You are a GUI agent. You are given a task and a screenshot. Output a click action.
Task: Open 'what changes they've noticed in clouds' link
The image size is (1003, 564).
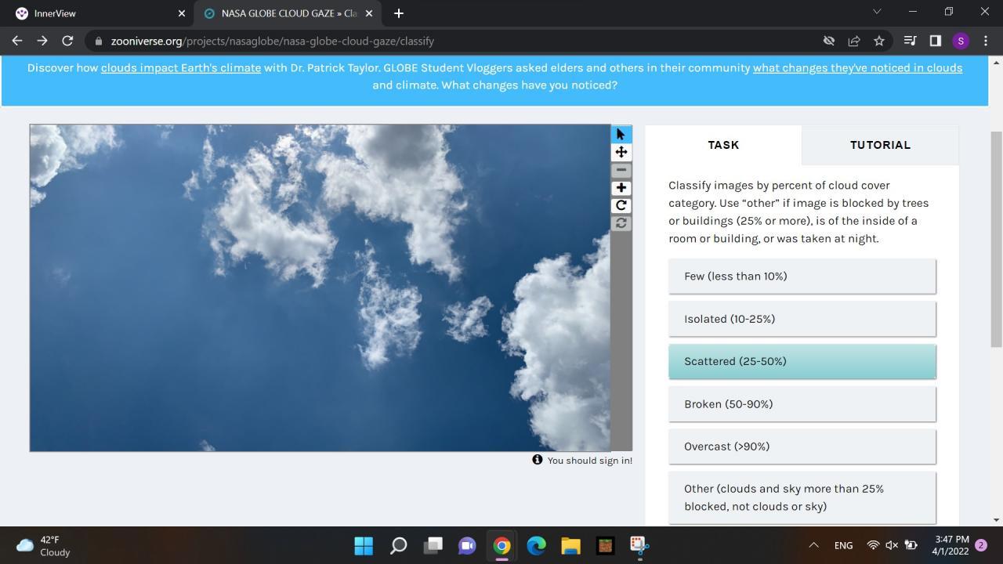pyautogui.click(x=857, y=68)
